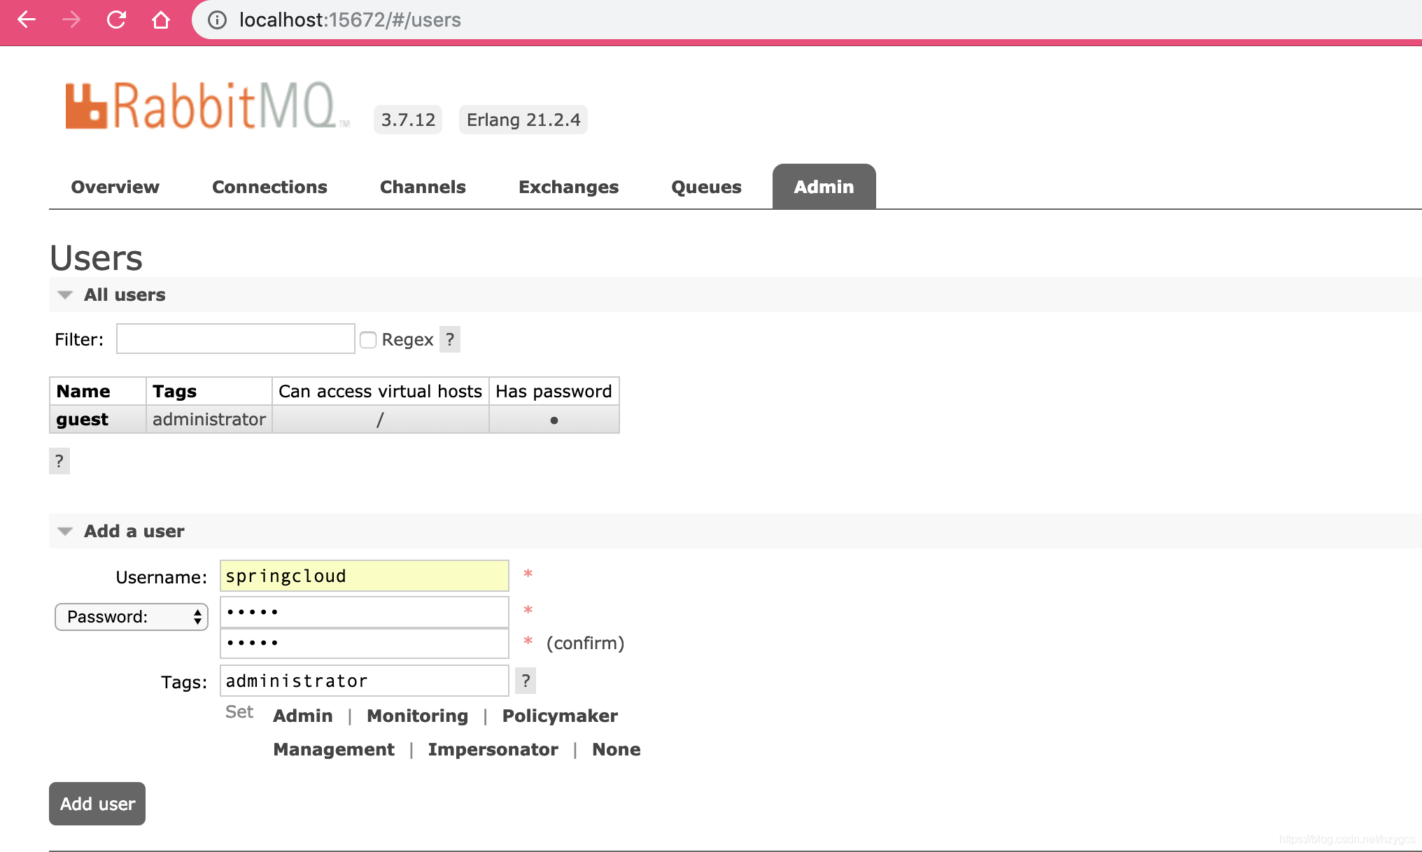
Task: Click the Can access virtual hosts header
Action: [x=381, y=391]
